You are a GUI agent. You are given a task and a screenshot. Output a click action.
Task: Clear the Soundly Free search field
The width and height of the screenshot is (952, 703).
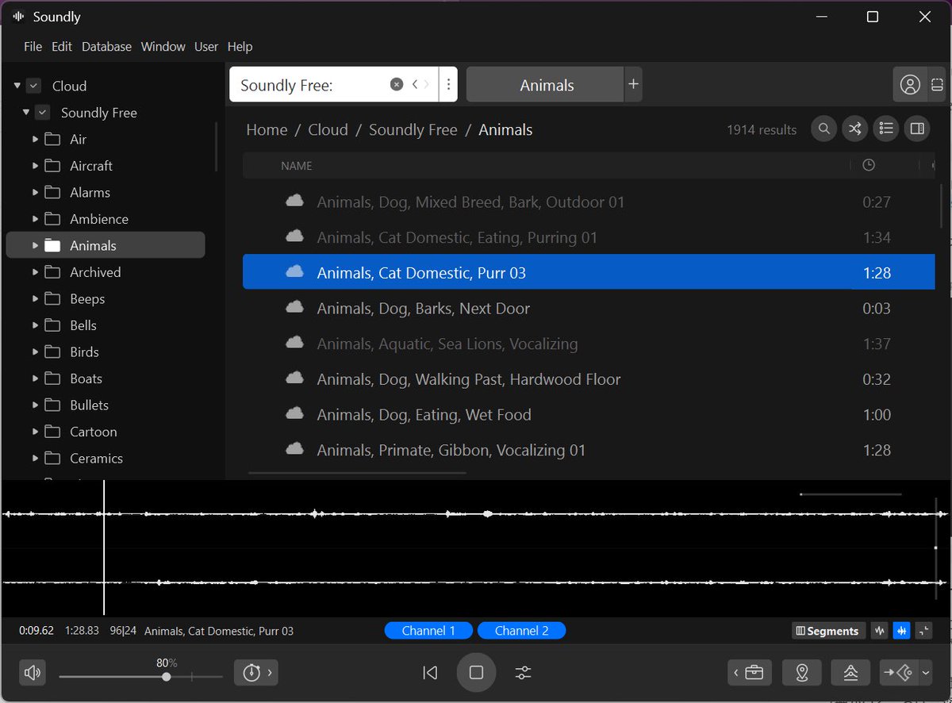[397, 84]
